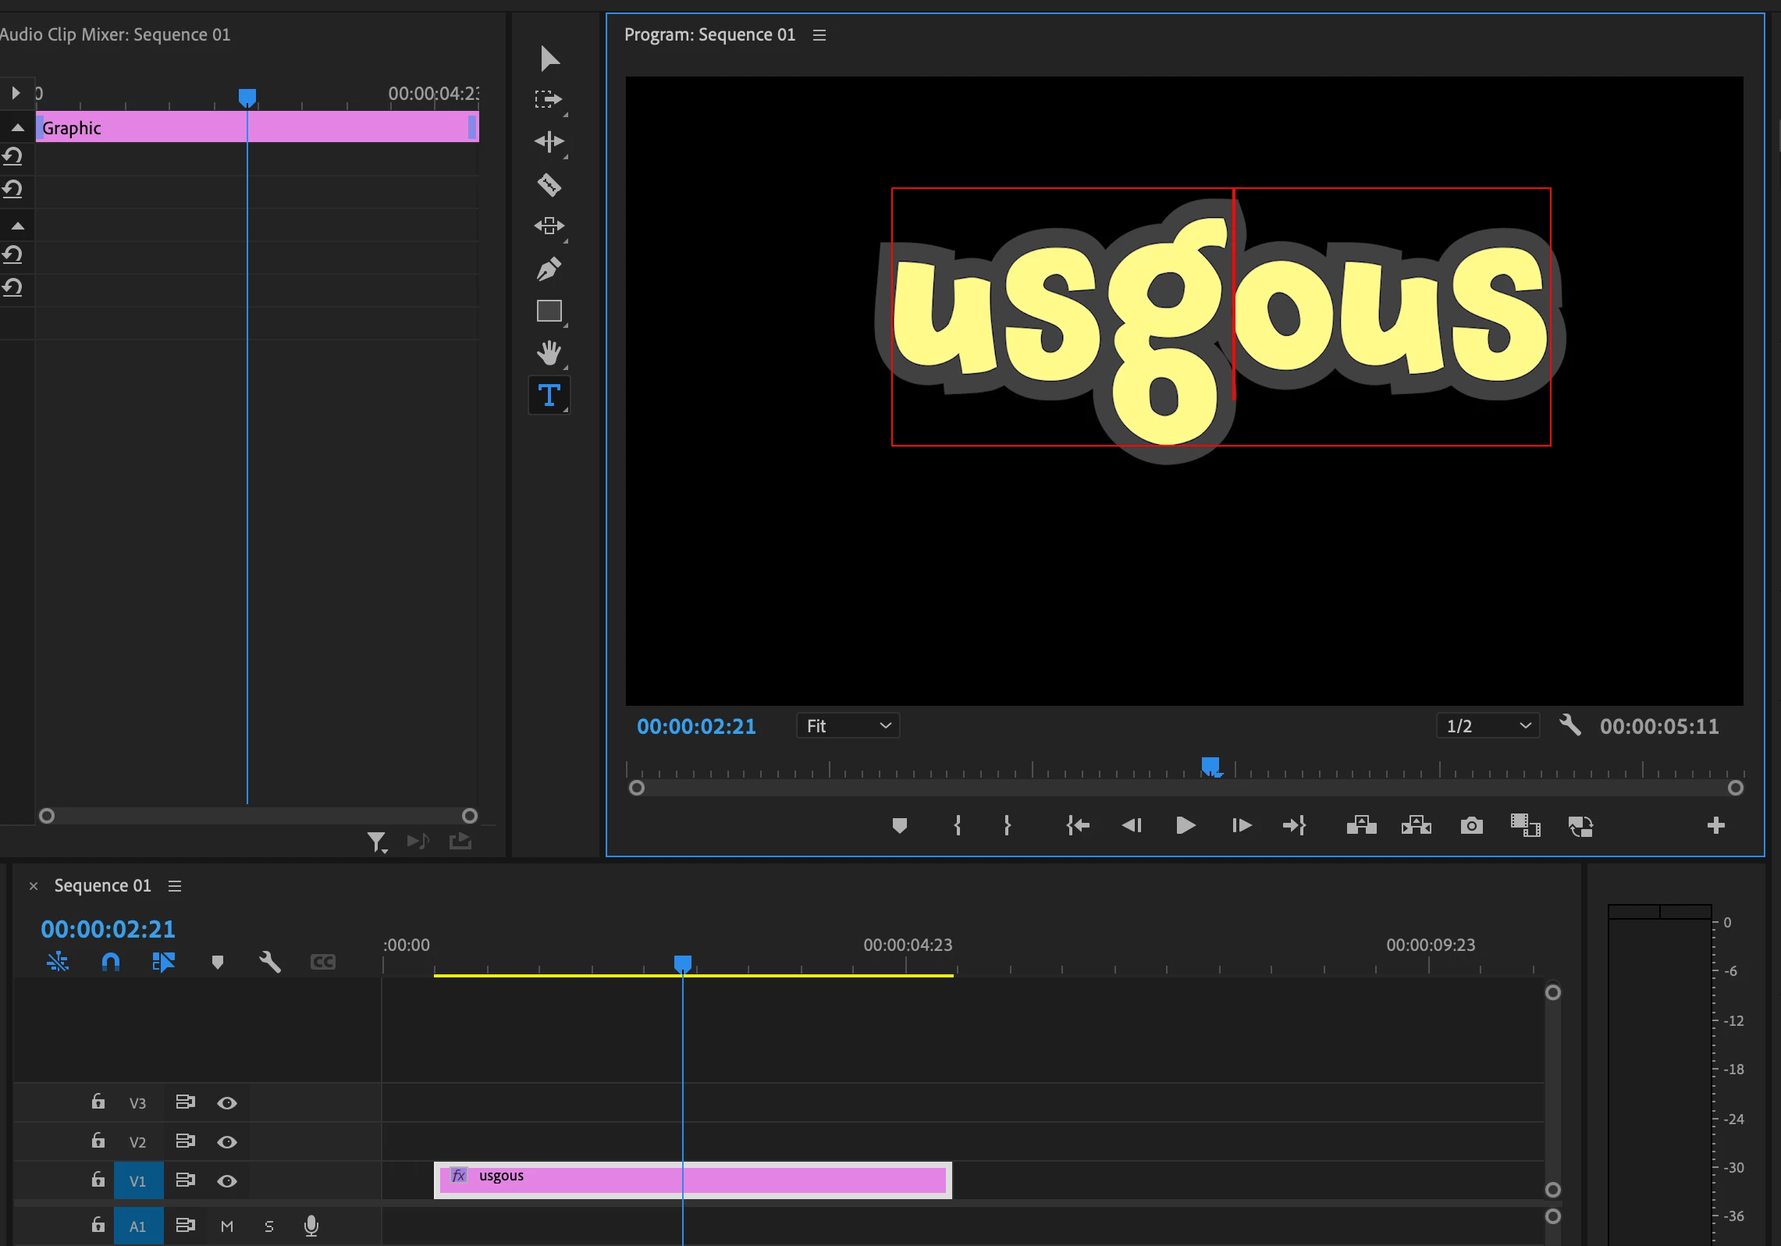The width and height of the screenshot is (1781, 1246).
Task: Mute the A1 audio track
Action: click(x=227, y=1226)
